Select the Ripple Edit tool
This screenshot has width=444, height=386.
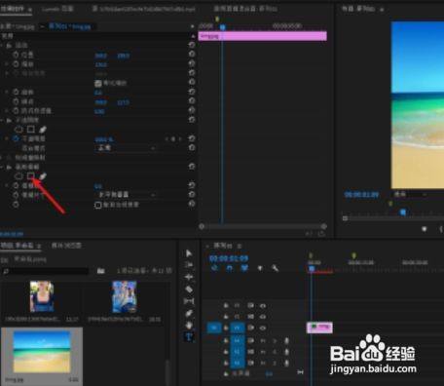pyautogui.click(x=189, y=277)
